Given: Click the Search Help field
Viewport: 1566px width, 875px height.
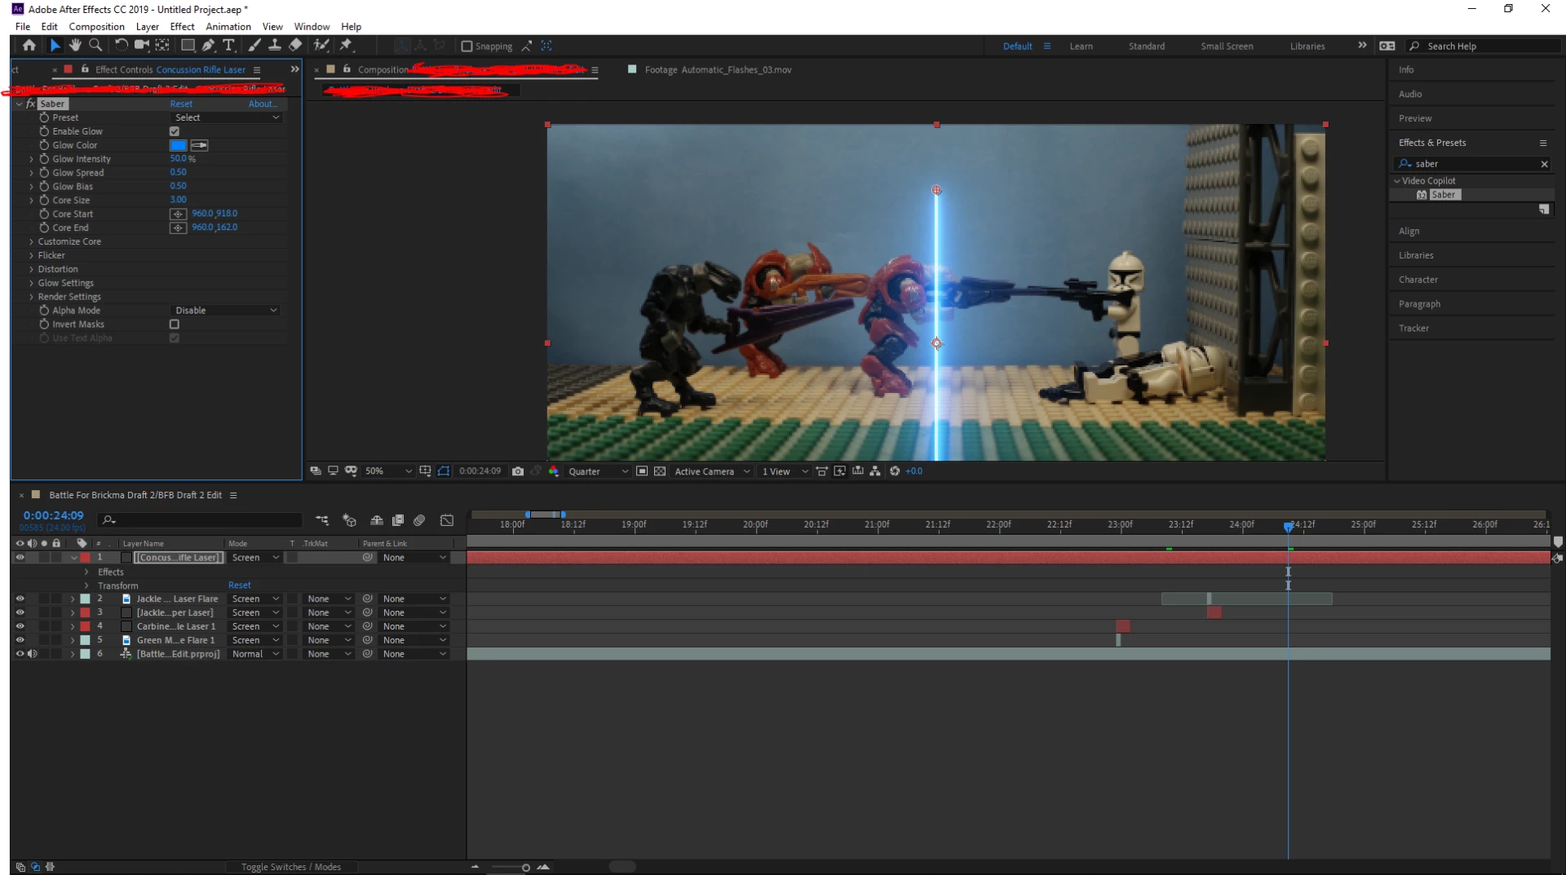Looking at the screenshot, I should pos(1483,46).
